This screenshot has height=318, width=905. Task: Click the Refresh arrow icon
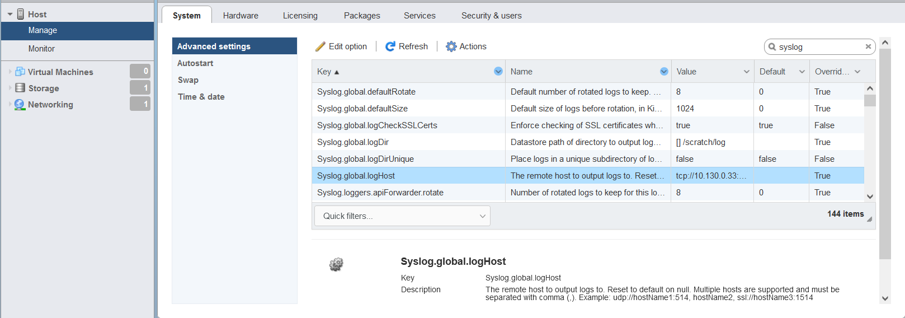(390, 46)
